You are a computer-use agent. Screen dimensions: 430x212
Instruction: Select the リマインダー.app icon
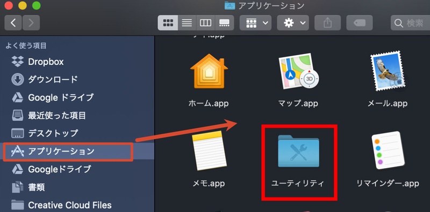point(388,150)
